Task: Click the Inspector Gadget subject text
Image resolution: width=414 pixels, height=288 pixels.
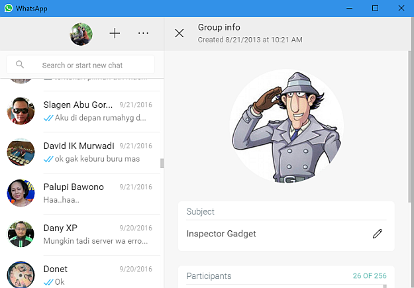Action: tap(221, 234)
